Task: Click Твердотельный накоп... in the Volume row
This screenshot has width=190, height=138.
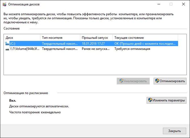Action: tap(60, 49)
